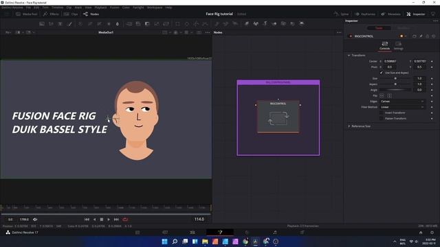Add a Paint tool from toolbar

[69, 24]
